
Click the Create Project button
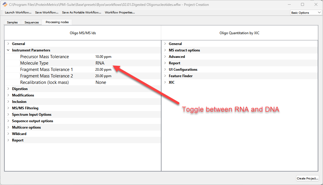[307, 178]
